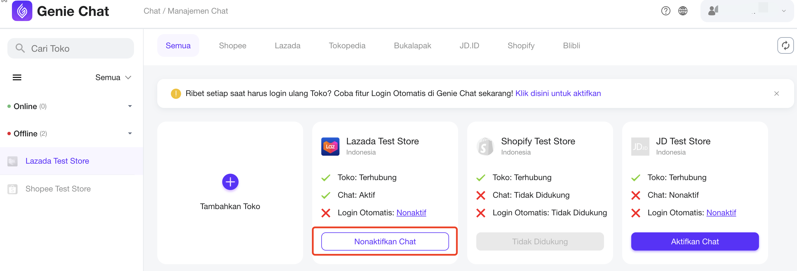Click the Nonaktifkan Chat button

click(x=385, y=241)
